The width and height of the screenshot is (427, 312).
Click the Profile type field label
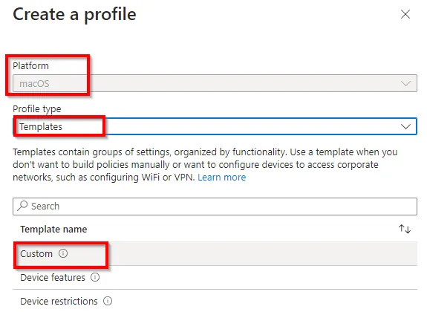[x=37, y=109]
